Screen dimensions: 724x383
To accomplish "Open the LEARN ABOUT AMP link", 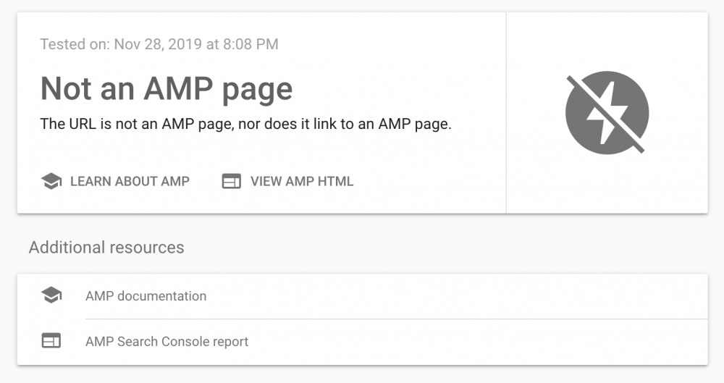I will pos(130,182).
